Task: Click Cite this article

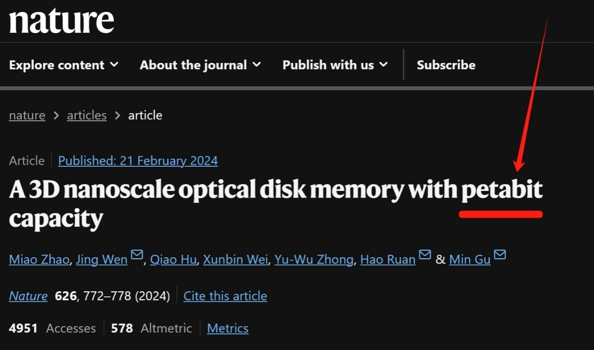Action: [x=225, y=296]
